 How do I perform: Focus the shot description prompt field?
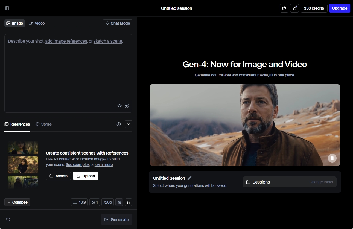click(x=68, y=73)
